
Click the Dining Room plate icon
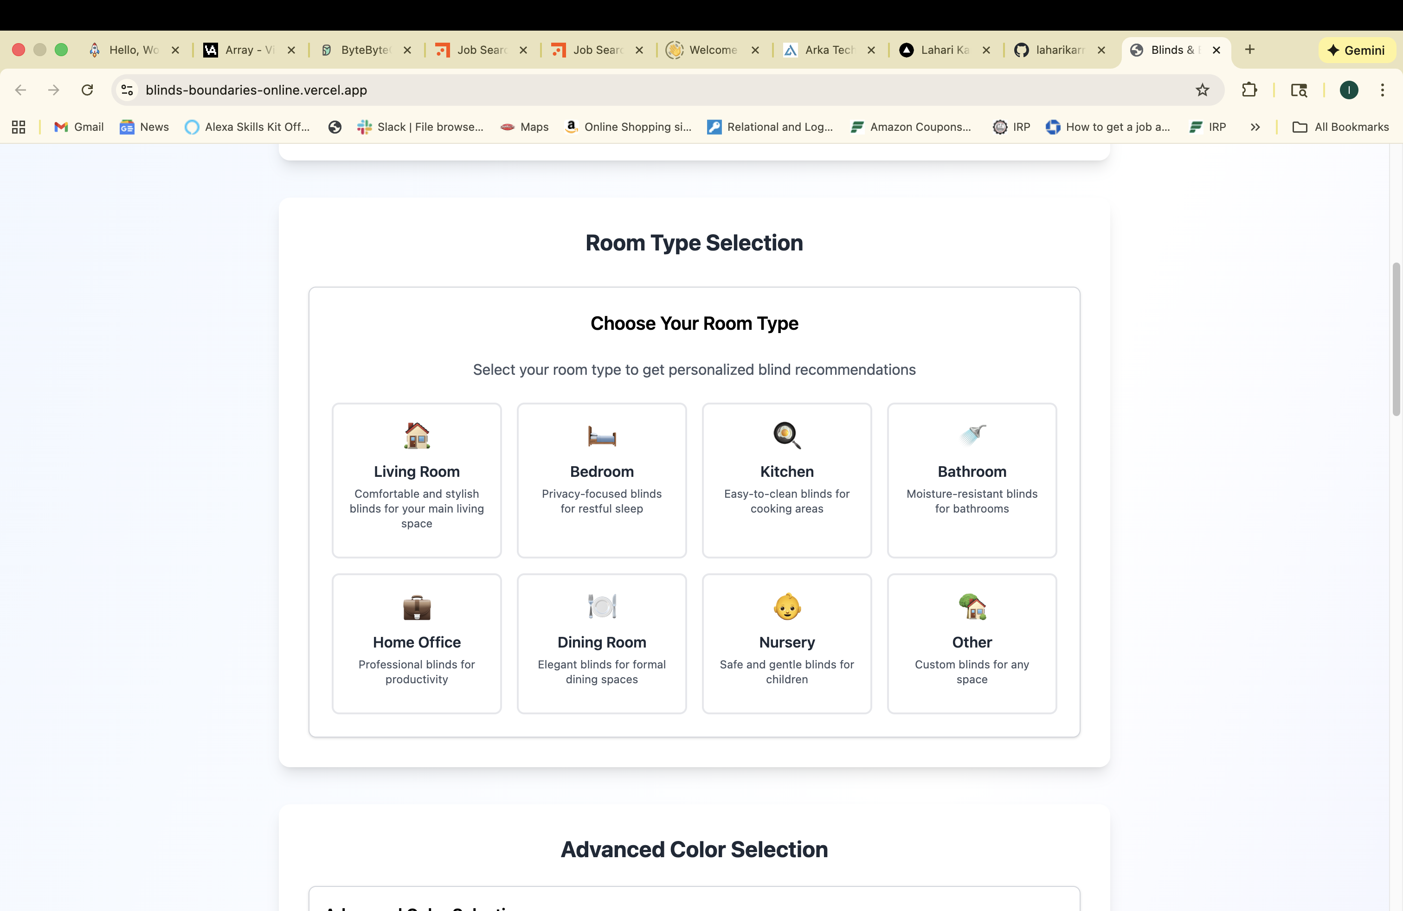[x=602, y=606]
